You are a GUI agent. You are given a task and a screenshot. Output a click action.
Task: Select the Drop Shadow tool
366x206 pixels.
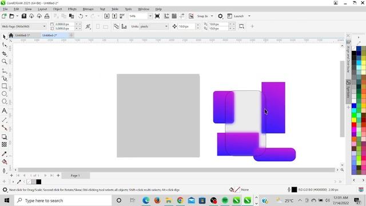(4, 137)
